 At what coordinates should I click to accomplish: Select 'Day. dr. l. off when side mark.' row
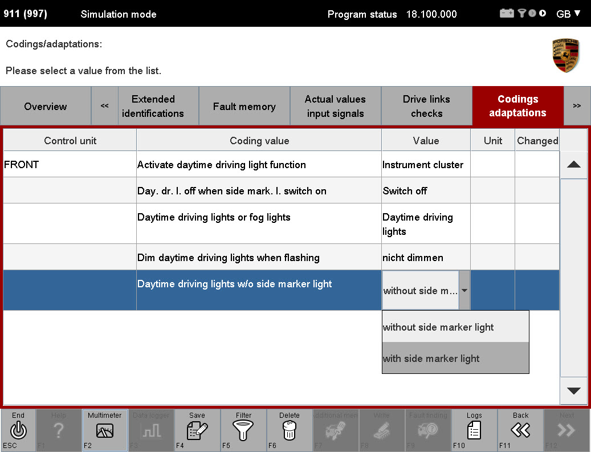pyautogui.click(x=281, y=191)
